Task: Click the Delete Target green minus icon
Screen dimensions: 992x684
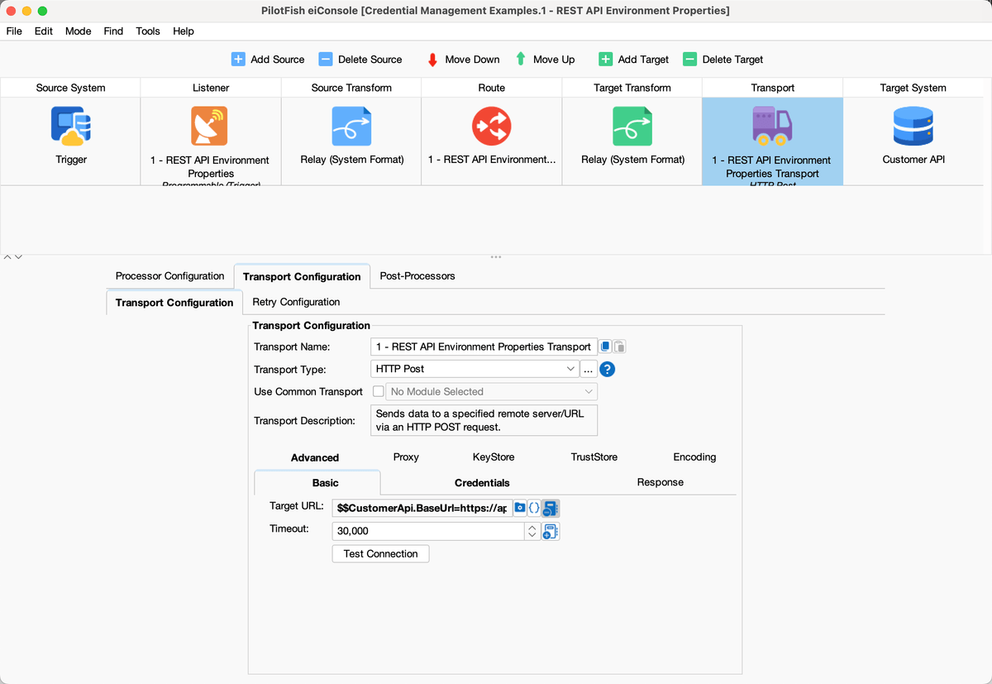Action: point(690,60)
